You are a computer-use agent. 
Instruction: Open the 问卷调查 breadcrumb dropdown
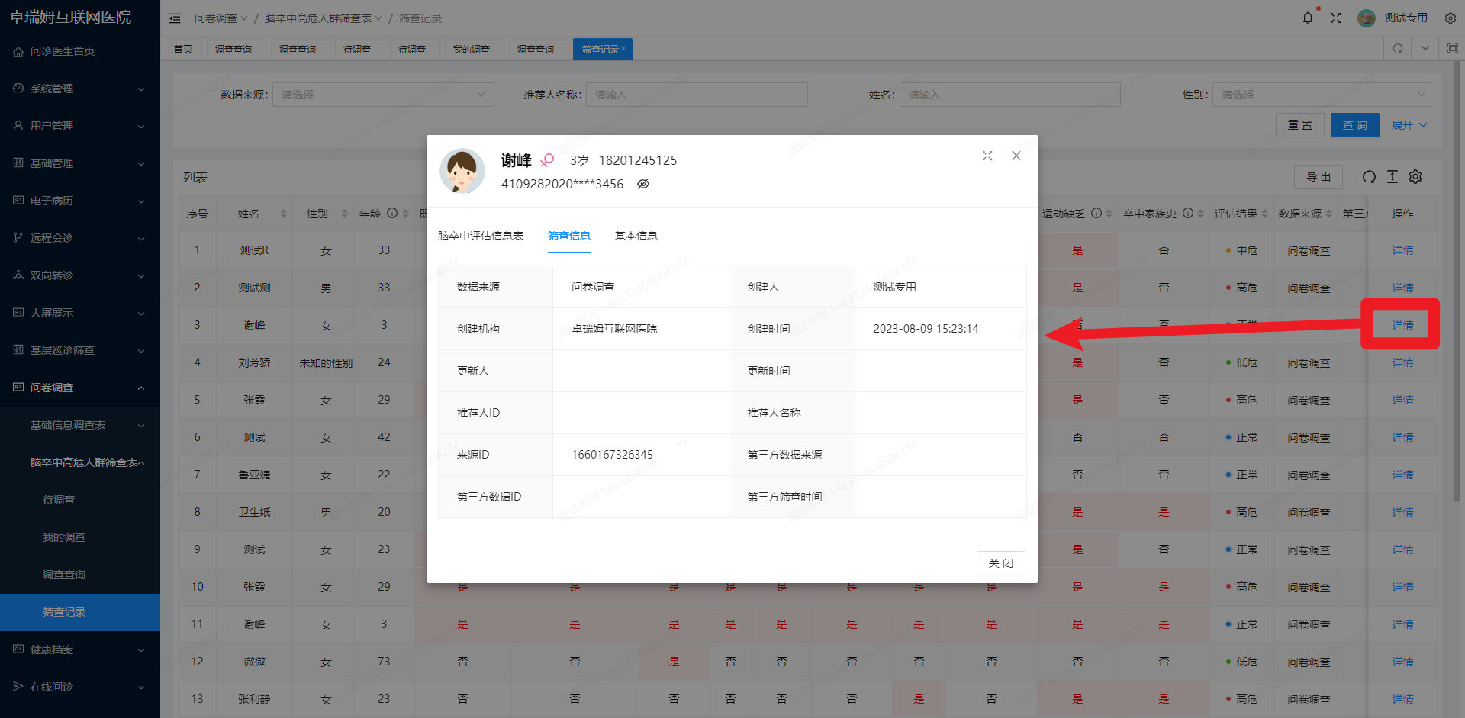[221, 18]
